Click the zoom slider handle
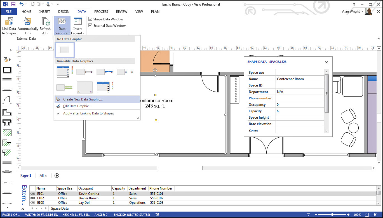This screenshot has width=383, height=218. (x=332, y=215)
